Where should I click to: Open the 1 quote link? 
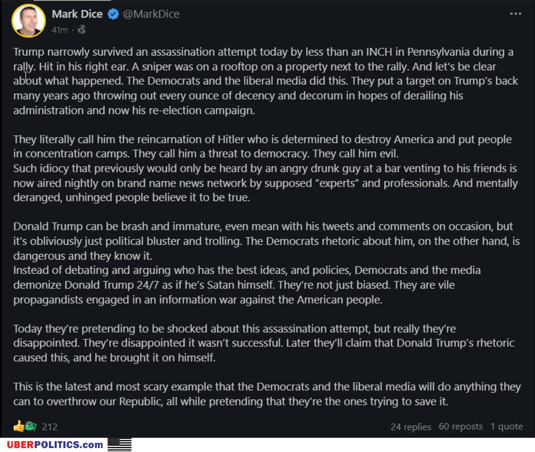(507, 426)
